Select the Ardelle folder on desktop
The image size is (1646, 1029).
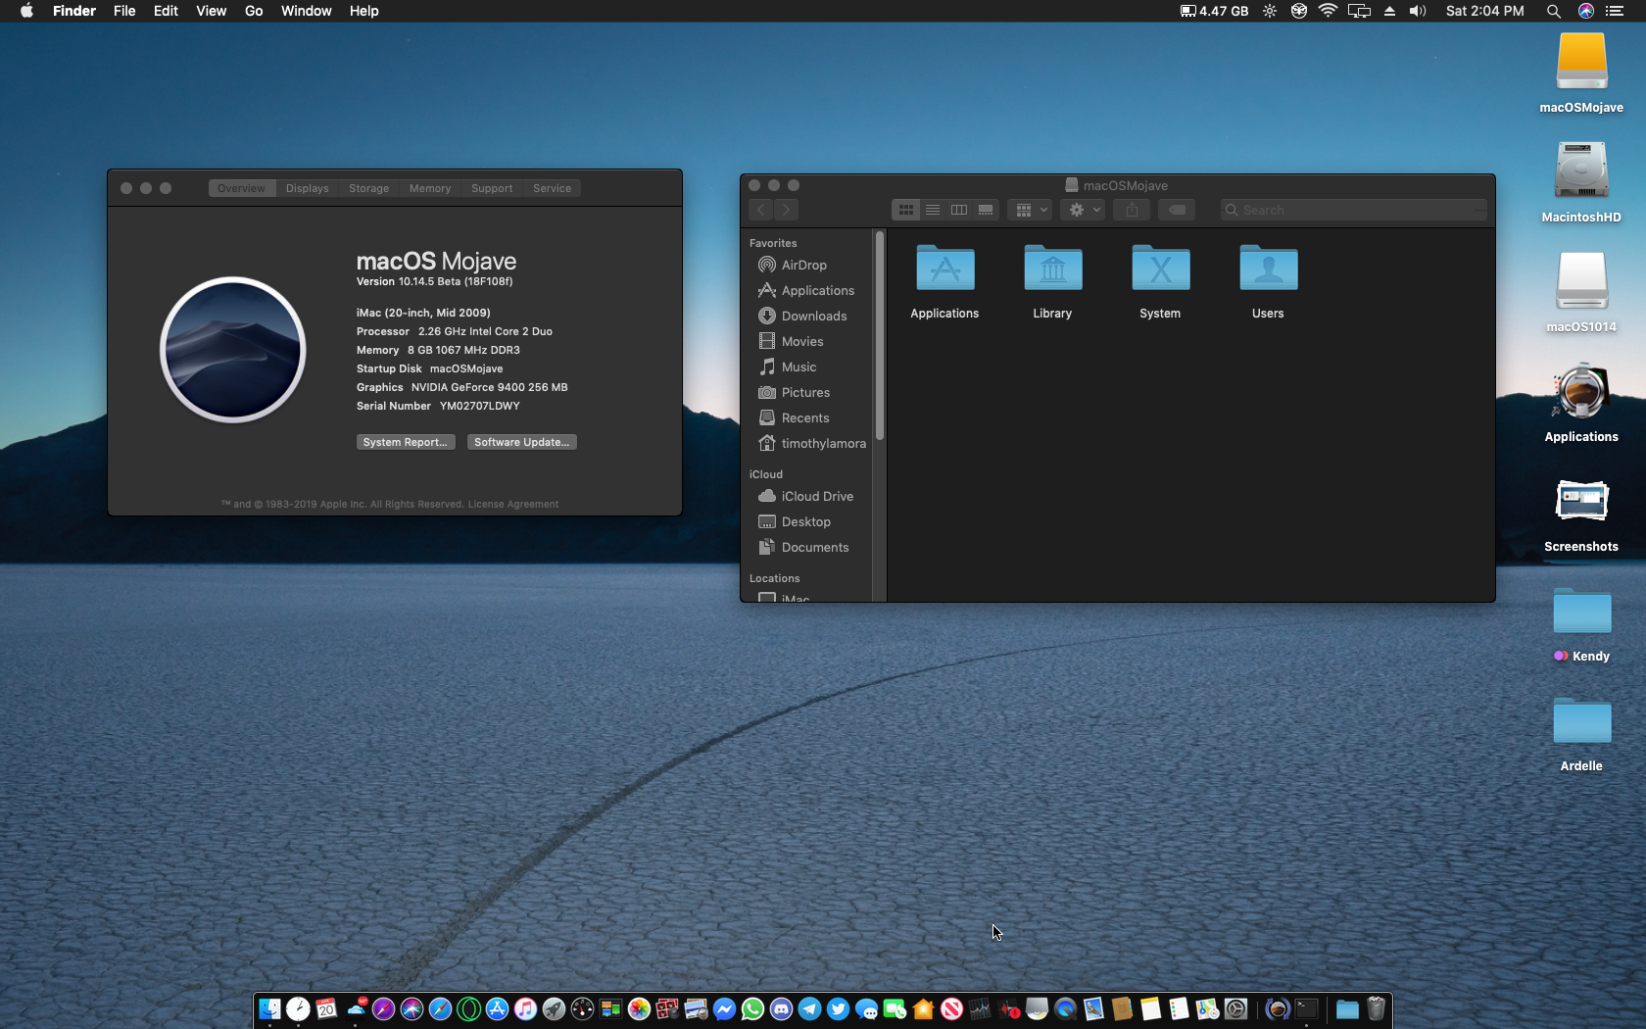coord(1581,735)
